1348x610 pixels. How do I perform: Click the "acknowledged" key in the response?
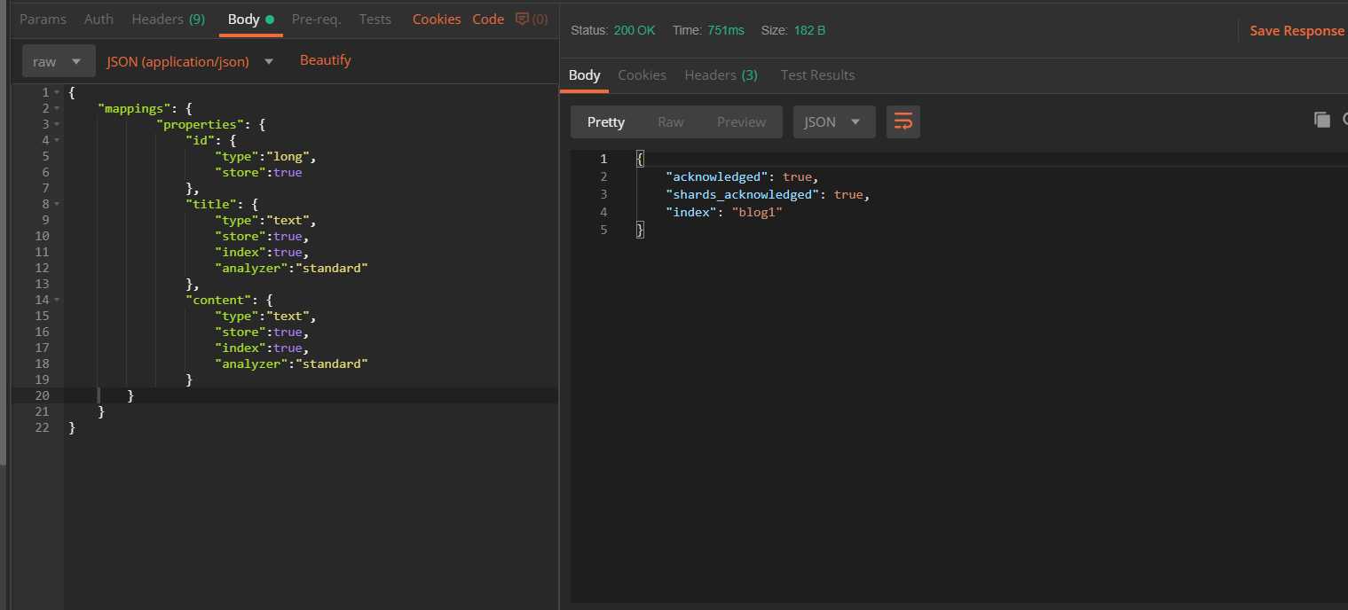pos(717,176)
